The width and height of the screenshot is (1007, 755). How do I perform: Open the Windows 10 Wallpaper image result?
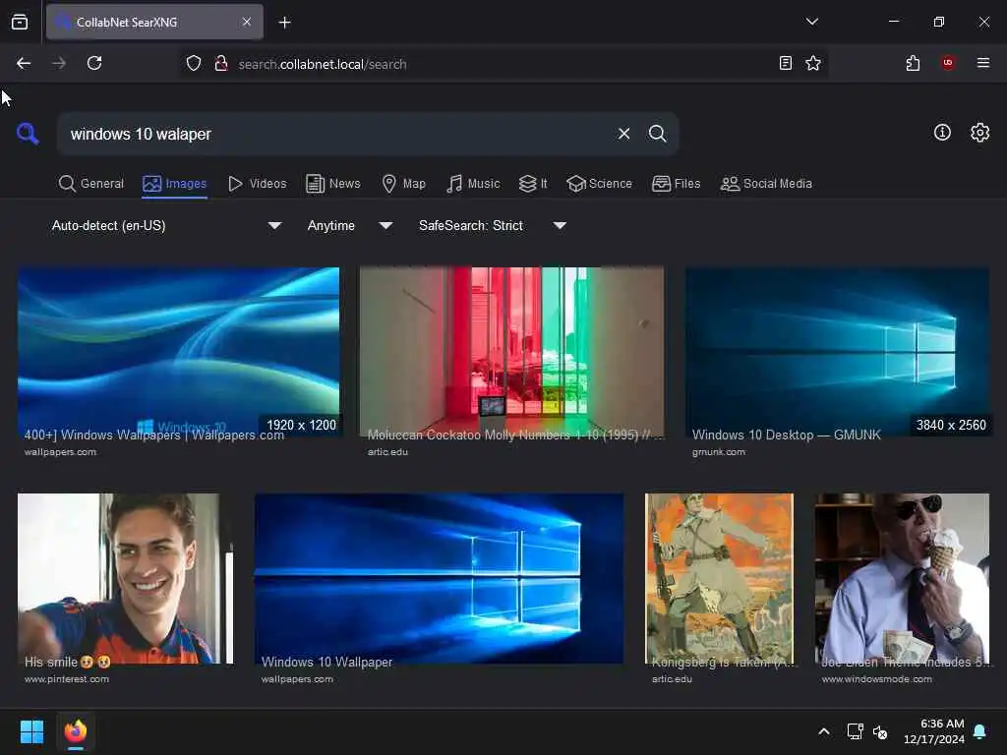439,578
